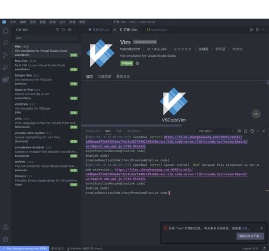
Task: Open the 终端 (Terminal) menu
Action: [72, 22]
